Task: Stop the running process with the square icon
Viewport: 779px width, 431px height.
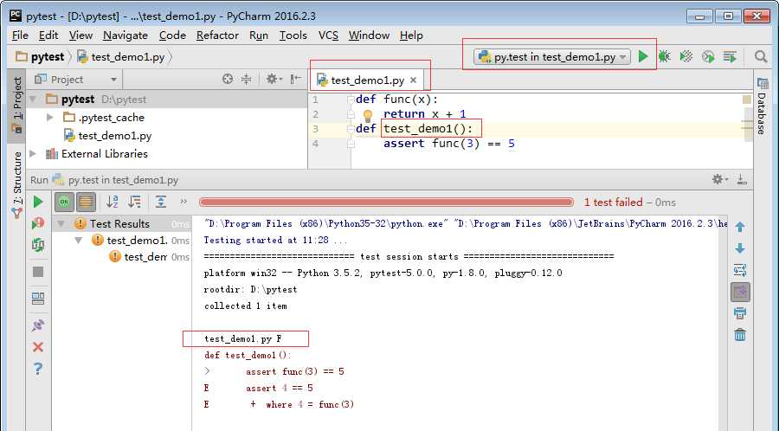Action: click(x=38, y=272)
